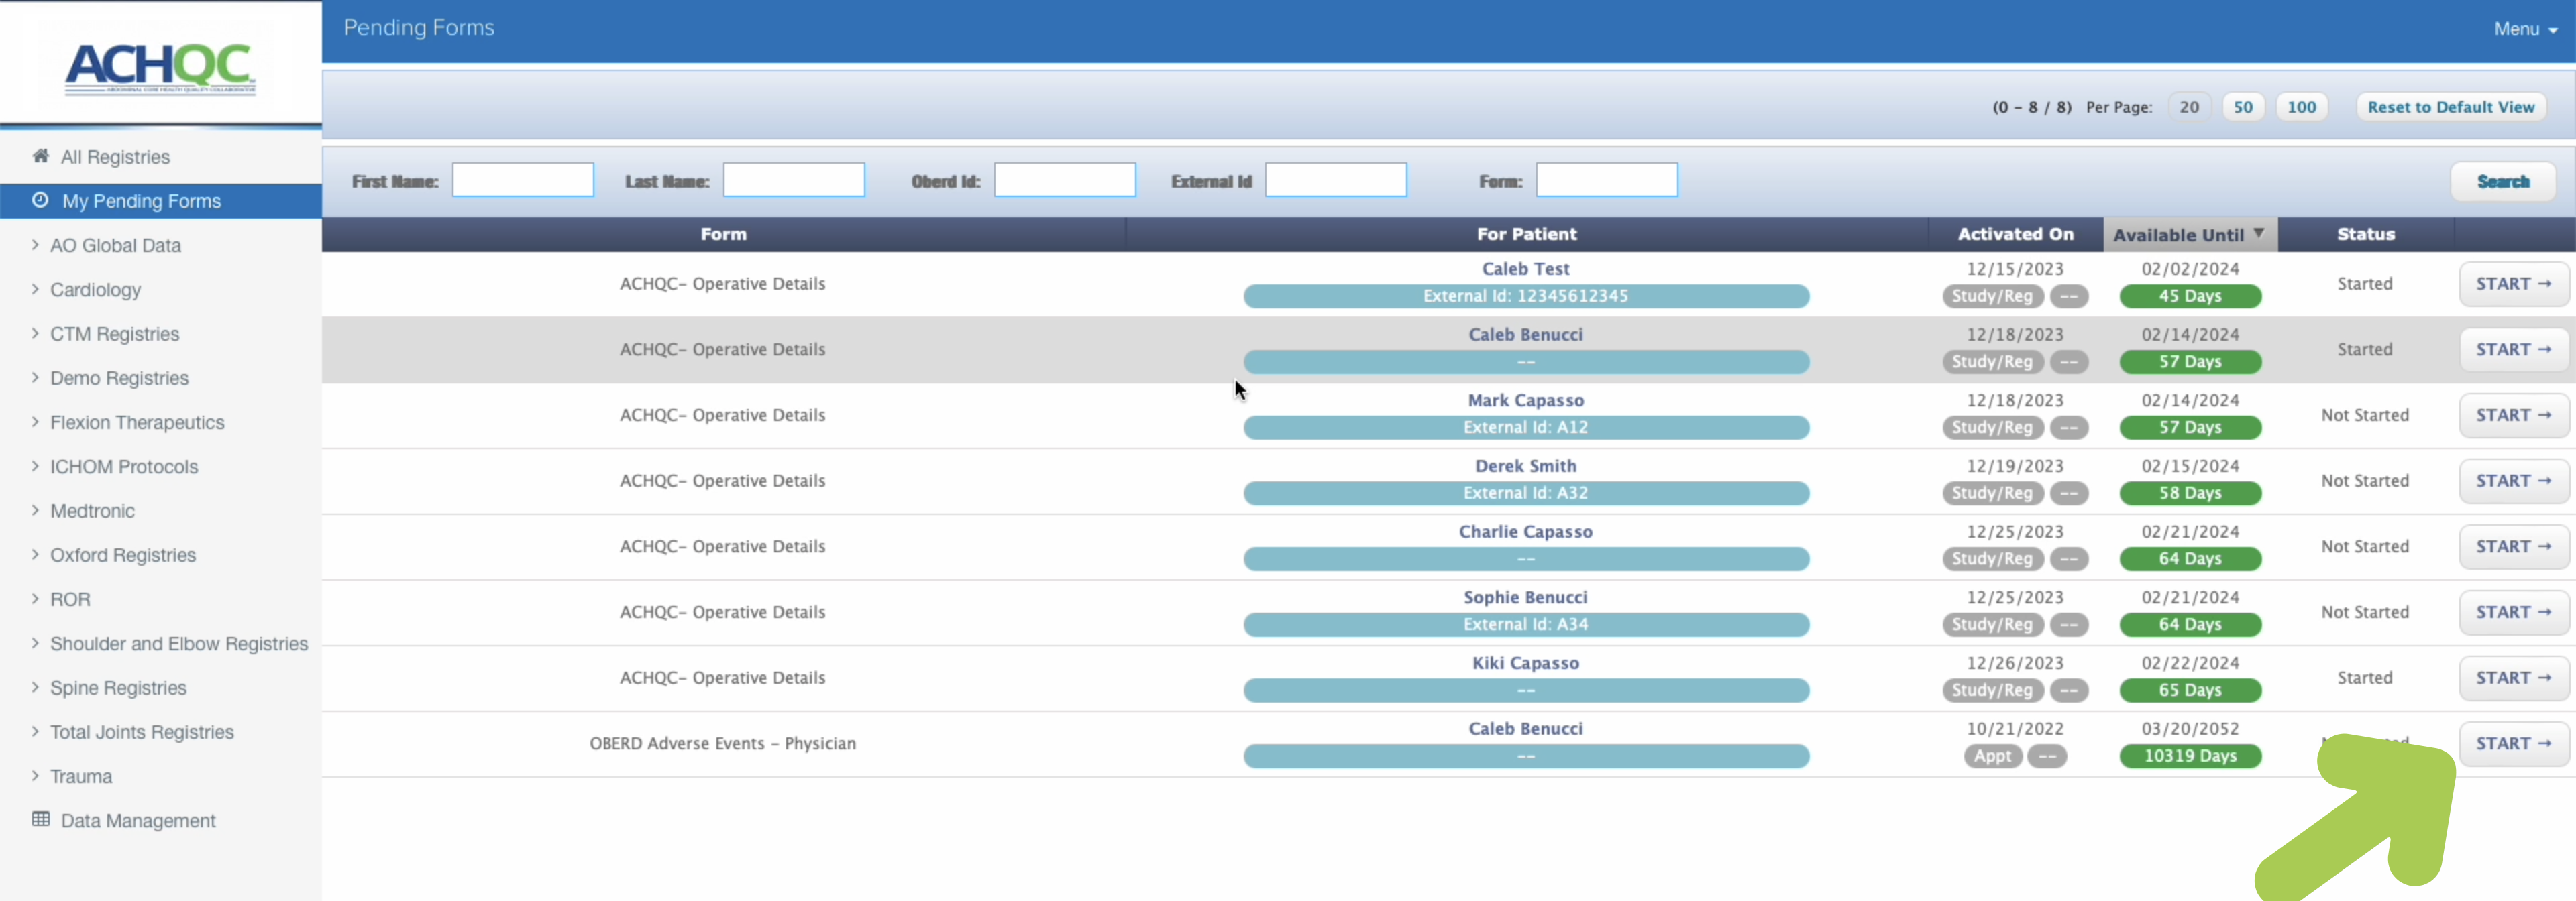Set per page to 20

[x=2189, y=107]
